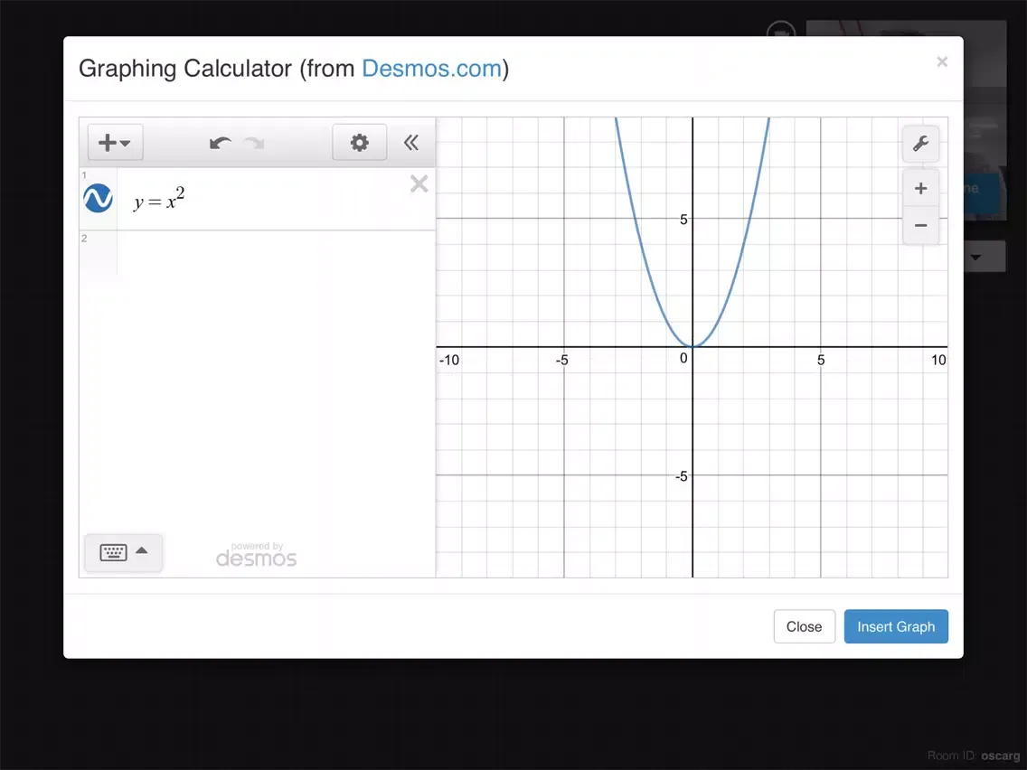
Task: Collapse the expression list panel
Action: pos(410,142)
